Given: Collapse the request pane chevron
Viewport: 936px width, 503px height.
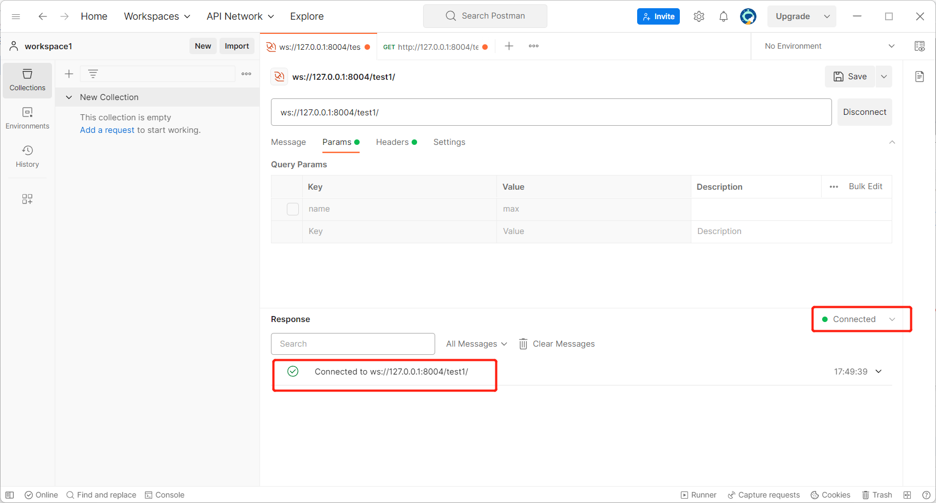Looking at the screenshot, I should pyautogui.click(x=892, y=142).
